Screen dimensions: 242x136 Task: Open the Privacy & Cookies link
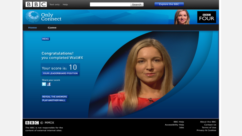point(207,130)
